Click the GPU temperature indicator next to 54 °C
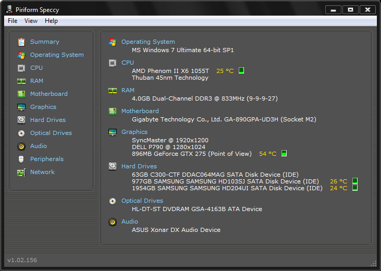 tap(284, 154)
